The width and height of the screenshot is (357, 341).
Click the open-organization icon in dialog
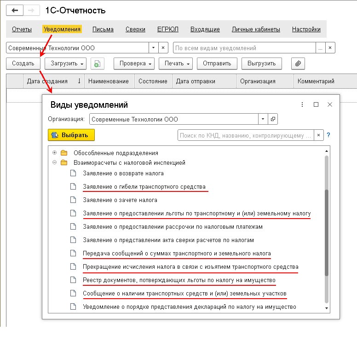[x=273, y=119]
